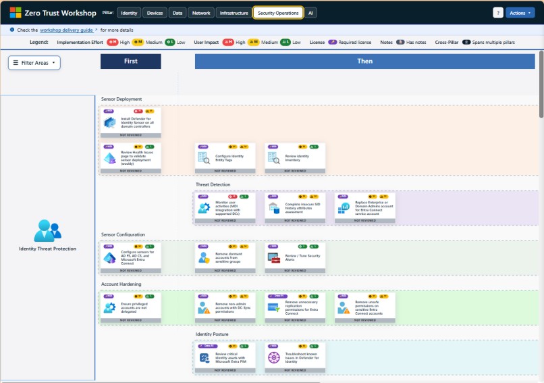The width and height of the screenshot is (544, 383).
Task: Click the Remove dormant accounts card icon
Action: pos(203,257)
